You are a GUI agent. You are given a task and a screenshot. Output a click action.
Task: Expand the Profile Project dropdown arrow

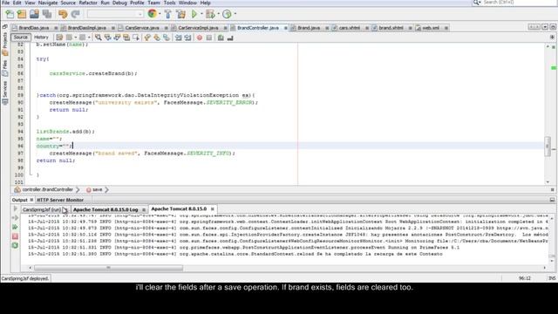click(x=235, y=14)
